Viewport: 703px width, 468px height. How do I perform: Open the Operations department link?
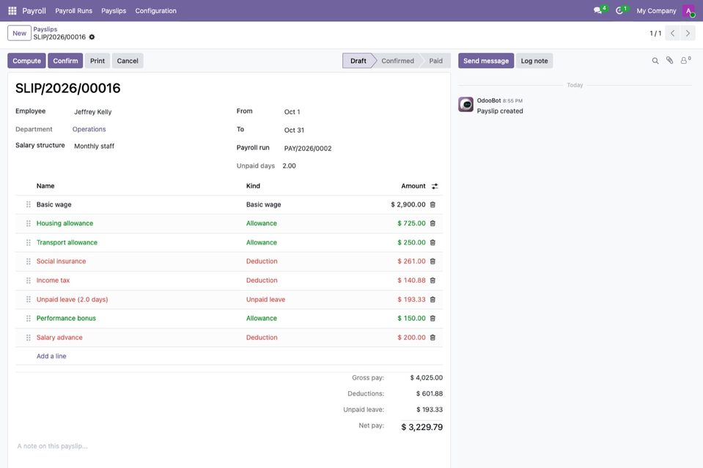(x=89, y=130)
